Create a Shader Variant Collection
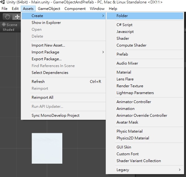The image size is (186, 177). coord(145,161)
